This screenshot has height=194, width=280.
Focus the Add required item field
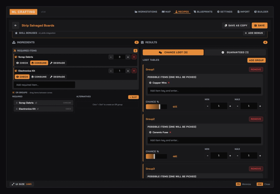coord(44,85)
